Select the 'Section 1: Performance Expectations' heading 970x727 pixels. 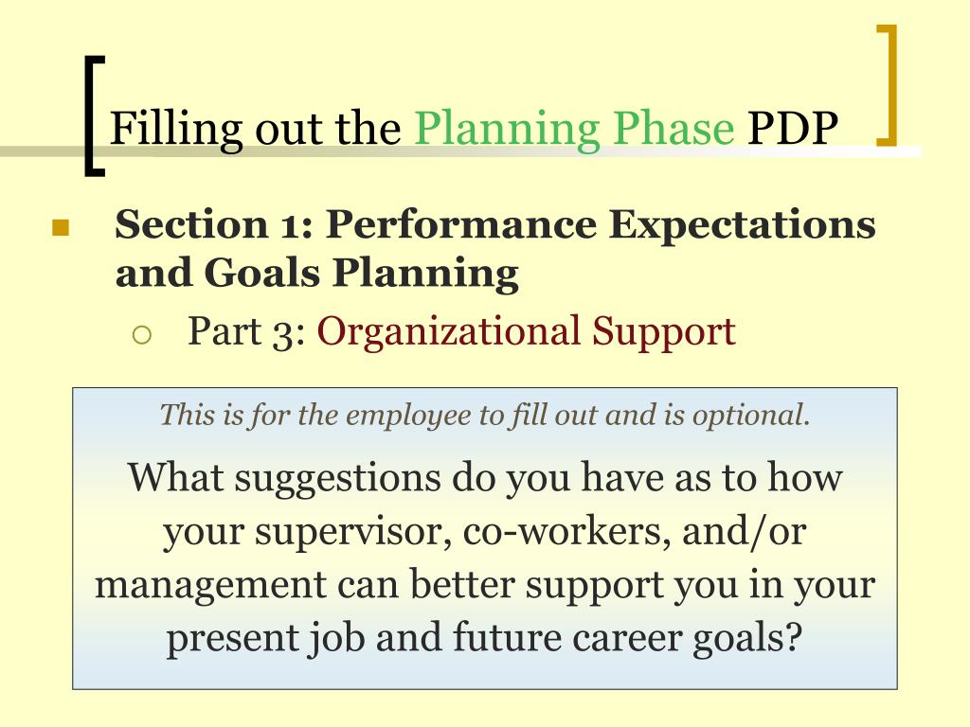click(494, 224)
